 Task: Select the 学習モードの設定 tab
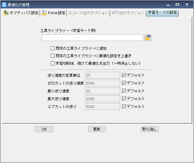(x=162, y=13)
